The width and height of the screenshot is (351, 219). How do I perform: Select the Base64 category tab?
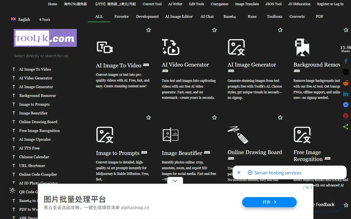point(230,16)
